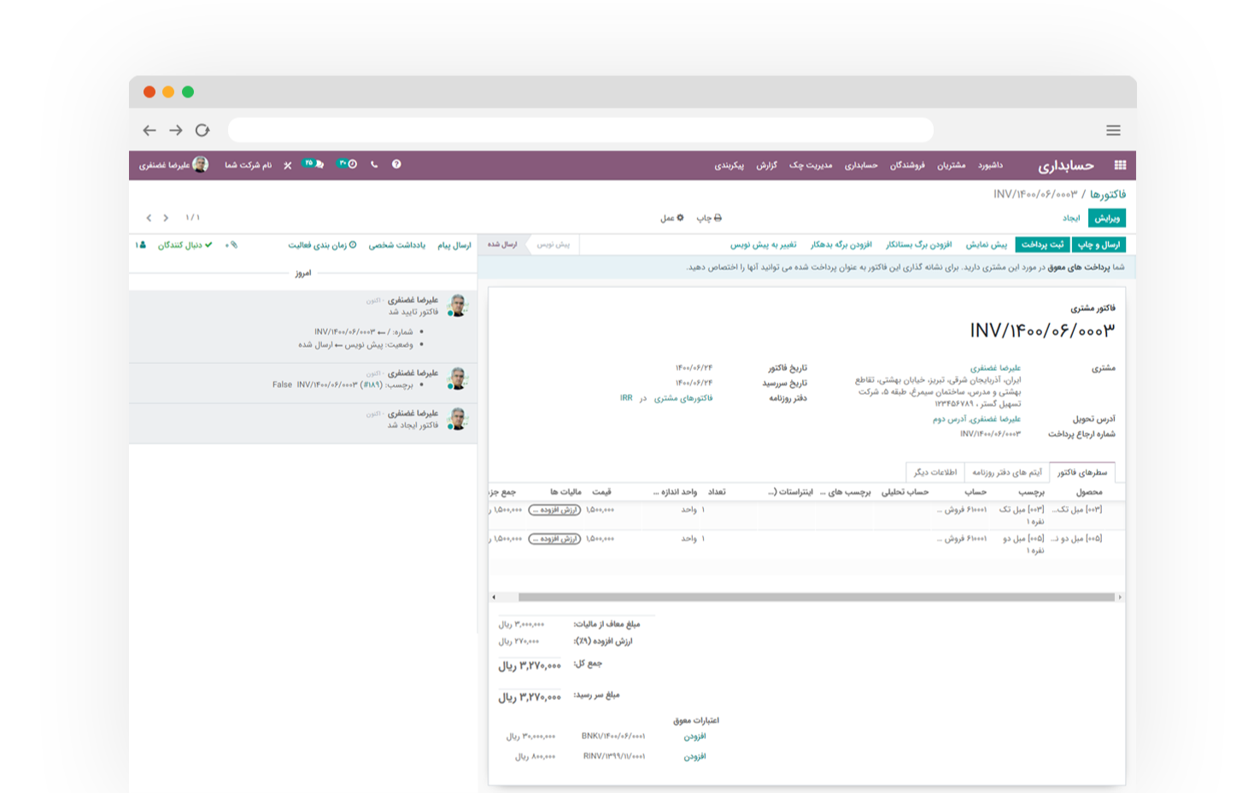Toggle following دنبال کنندگان checkmark
Viewport: 1254px width, 793px height.
tap(185, 245)
